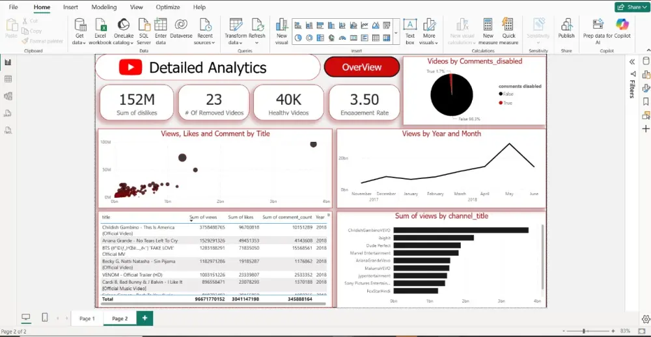Screen dimensions: 651x337
Task: Open the Insert ribbon tab
Action: (70, 7)
